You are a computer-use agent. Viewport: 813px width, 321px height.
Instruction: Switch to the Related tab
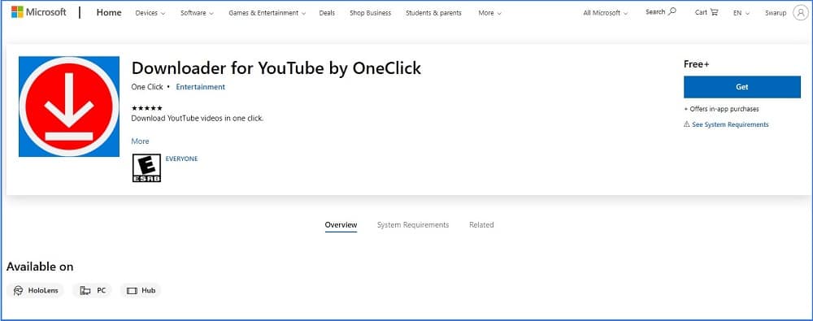click(x=481, y=225)
